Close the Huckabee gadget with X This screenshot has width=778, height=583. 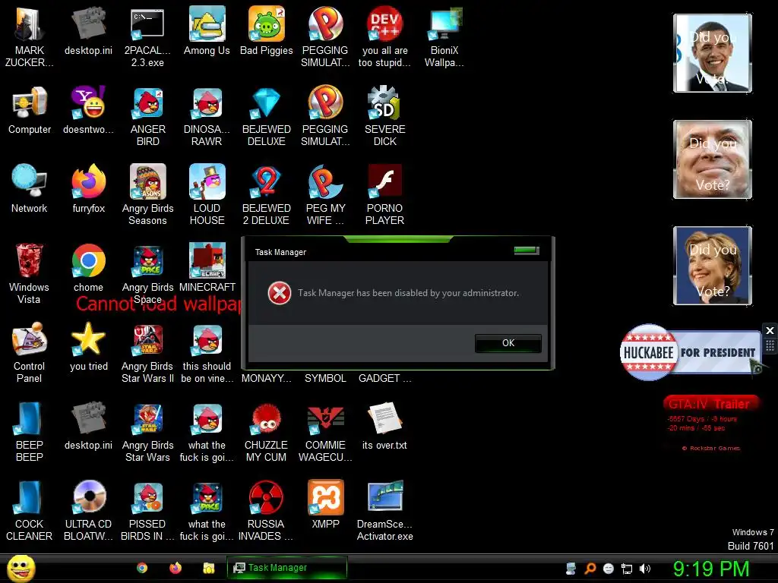click(770, 330)
